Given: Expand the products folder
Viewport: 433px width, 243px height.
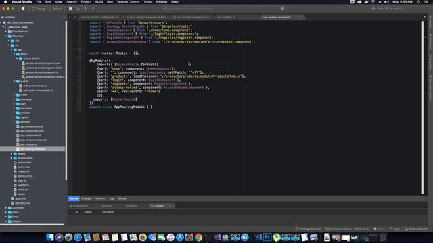Looking at the screenshot, I should tap(14, 113).
